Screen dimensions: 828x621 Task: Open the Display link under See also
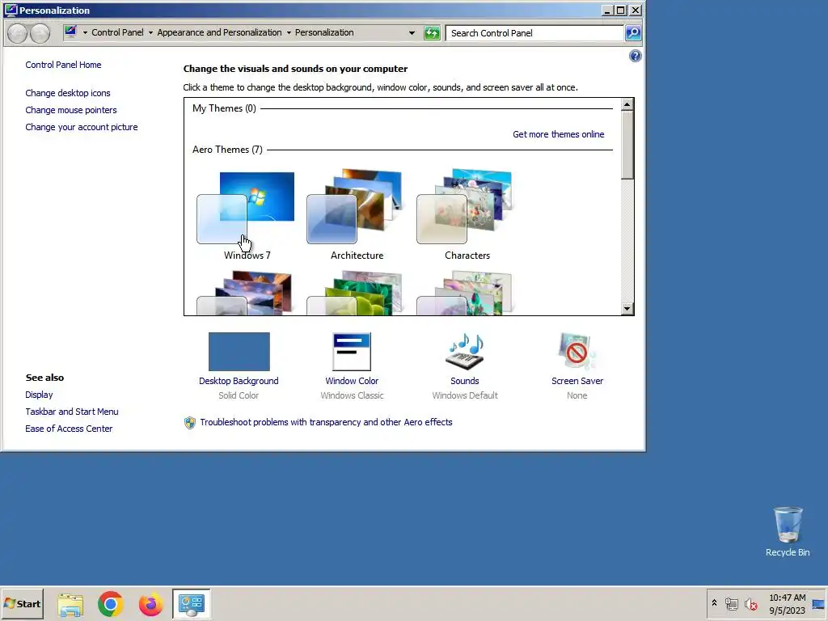coord(39,395)
